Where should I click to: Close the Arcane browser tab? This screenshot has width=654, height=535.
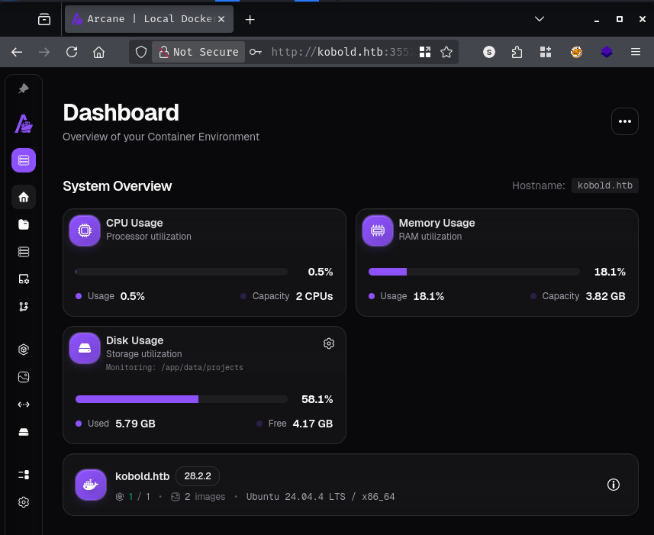click(x=221, y=19)
